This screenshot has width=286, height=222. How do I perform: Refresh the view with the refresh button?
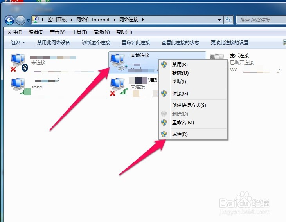click(x=228, y=20)
